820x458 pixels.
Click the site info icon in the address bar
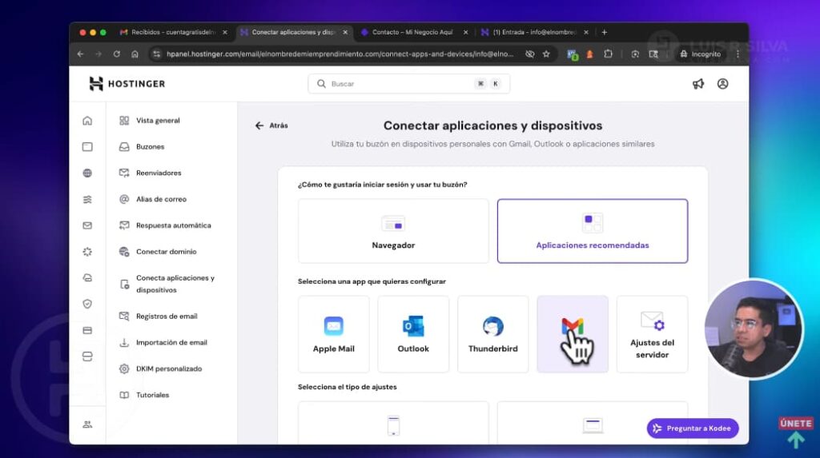click(156, 54)
